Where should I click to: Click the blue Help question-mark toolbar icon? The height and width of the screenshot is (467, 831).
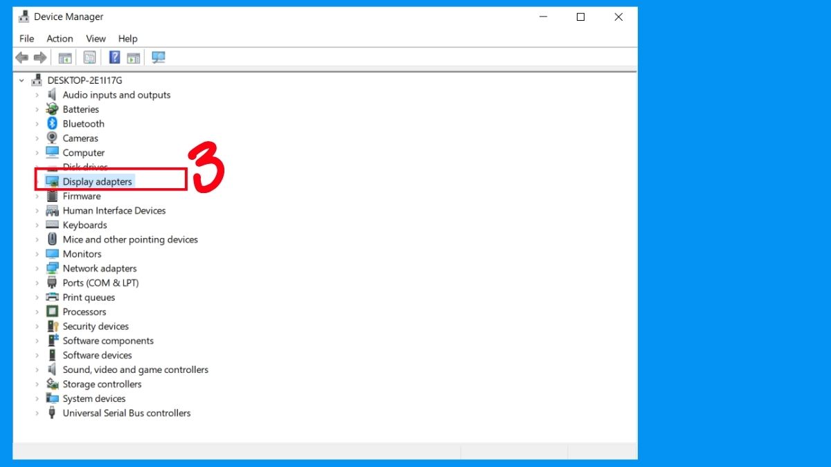click(115, 57)
